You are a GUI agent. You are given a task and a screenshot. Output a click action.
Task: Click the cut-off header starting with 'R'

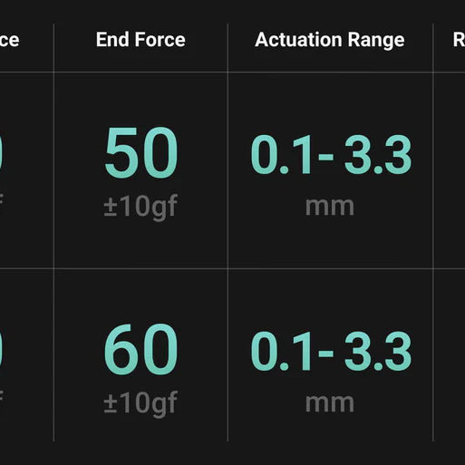click(x=459, y=40)
